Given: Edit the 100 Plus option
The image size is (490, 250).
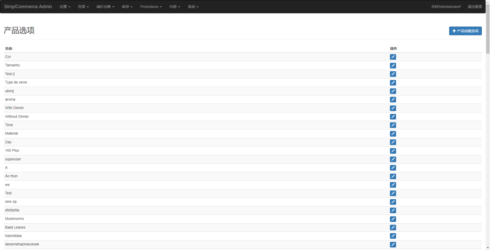Looking at the screenshot, I should coord(393,151).
